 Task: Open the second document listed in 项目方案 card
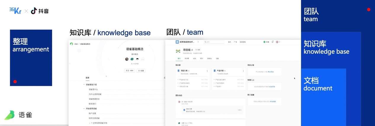click(184, 83)
